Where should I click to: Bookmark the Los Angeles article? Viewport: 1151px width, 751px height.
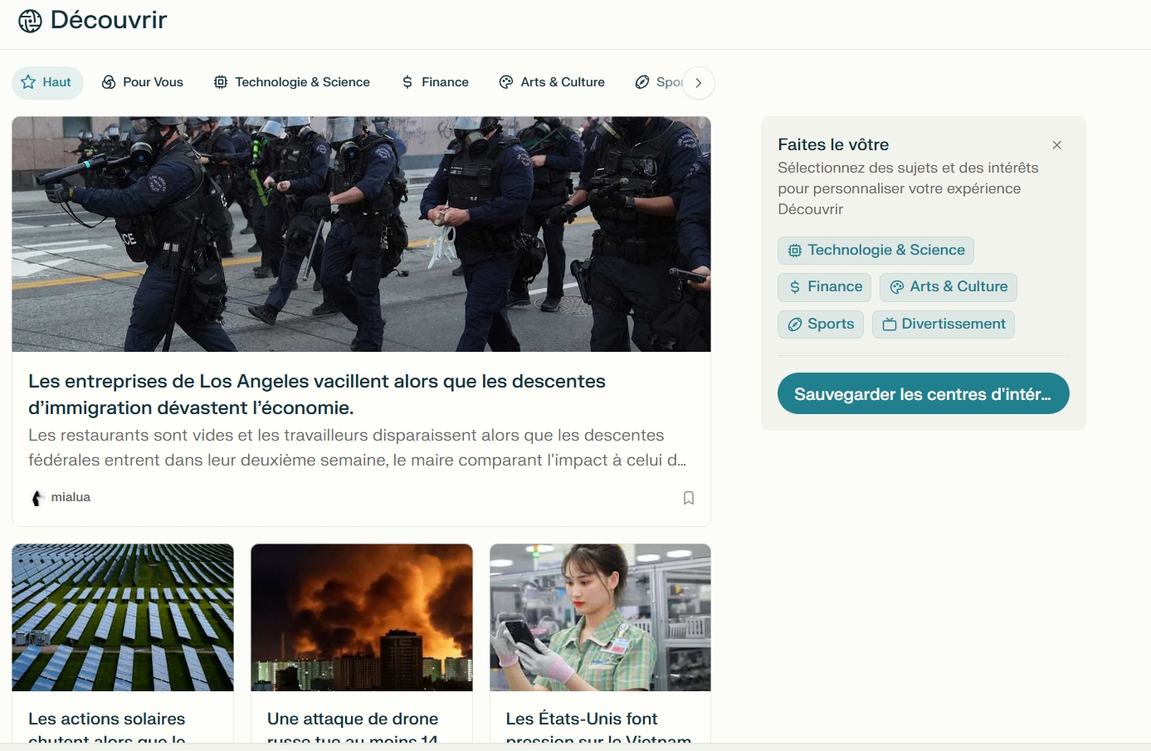(x=689, y=498)
